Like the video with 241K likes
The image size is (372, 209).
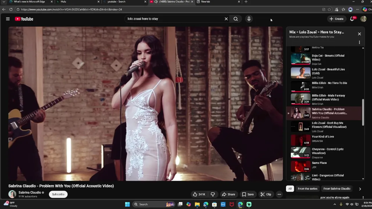[x=199, y=194]
